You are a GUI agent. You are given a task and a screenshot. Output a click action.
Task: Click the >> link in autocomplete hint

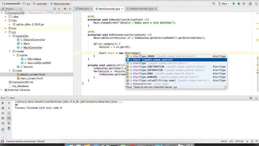[175, 87]
